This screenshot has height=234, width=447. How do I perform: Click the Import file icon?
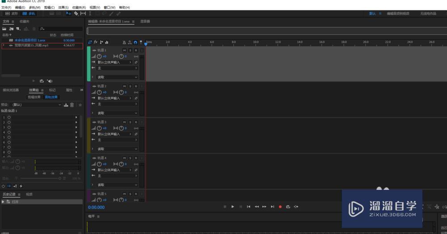coord(11,29)
